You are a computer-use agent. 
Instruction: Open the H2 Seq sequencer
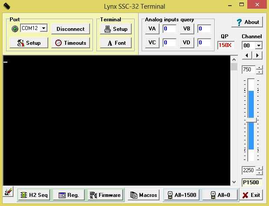click(x=33, y=195)
